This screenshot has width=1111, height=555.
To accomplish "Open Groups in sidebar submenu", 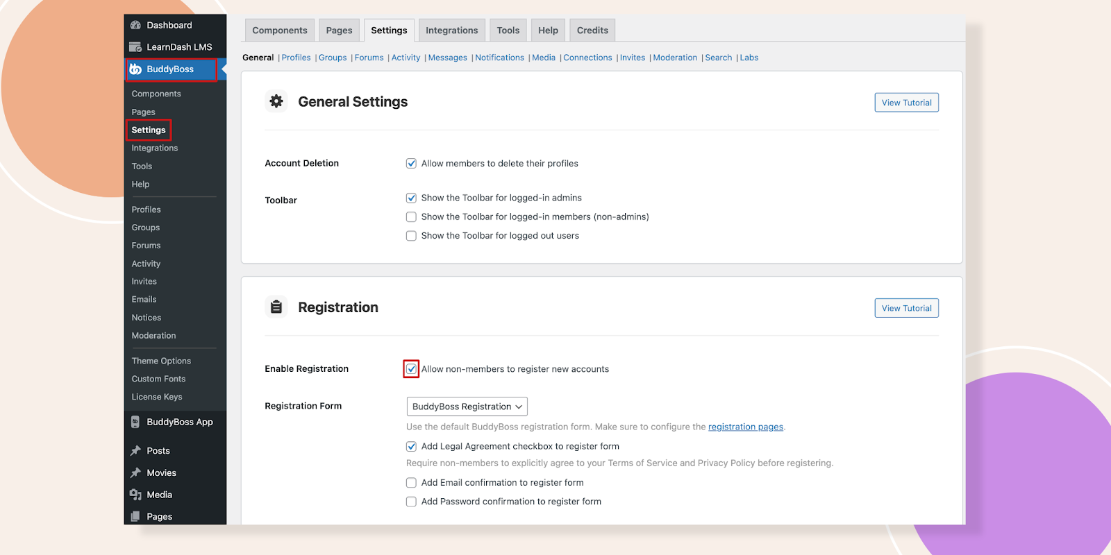I will click(x=146, y=228).
